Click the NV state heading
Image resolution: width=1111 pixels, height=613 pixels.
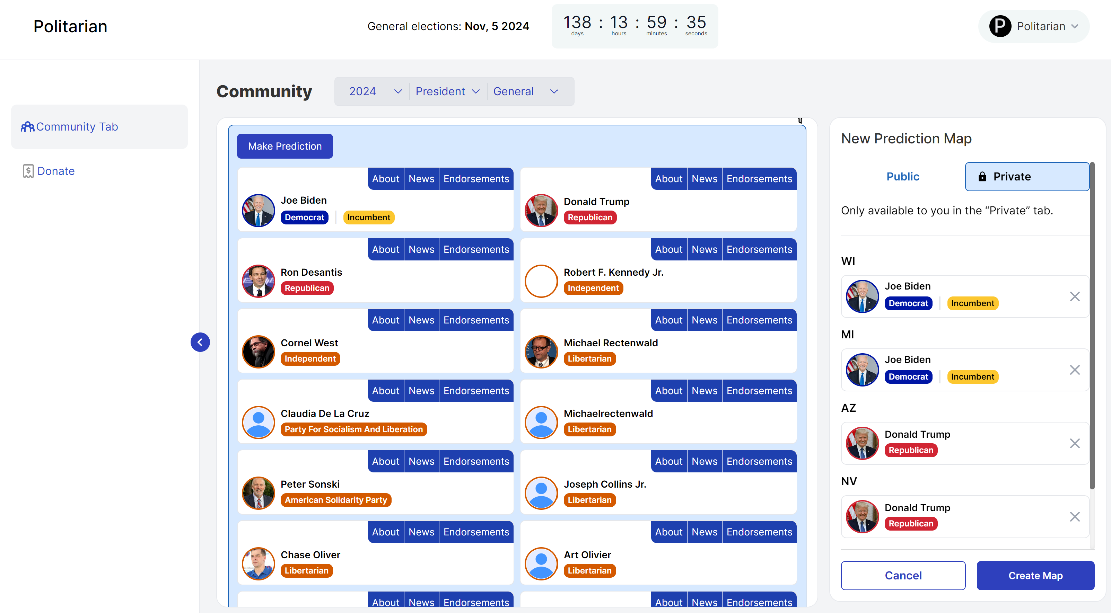coord(849,481)
